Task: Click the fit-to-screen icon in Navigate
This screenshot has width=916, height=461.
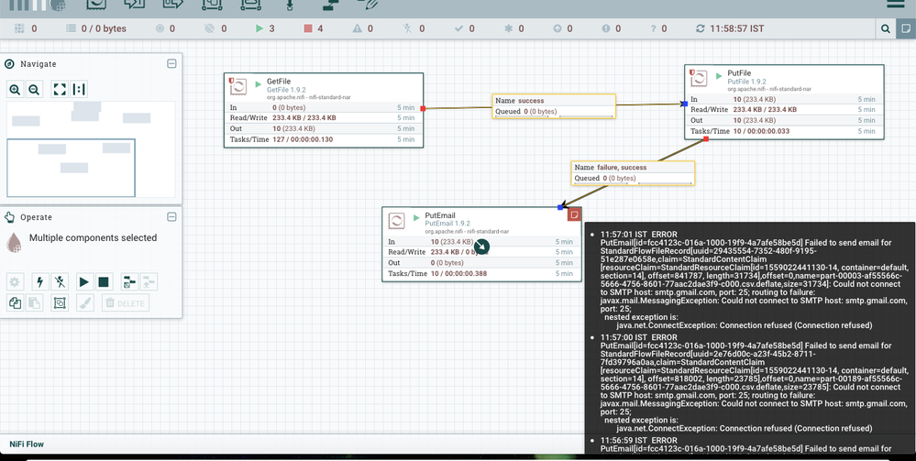Action: click(x=60, y=90)
